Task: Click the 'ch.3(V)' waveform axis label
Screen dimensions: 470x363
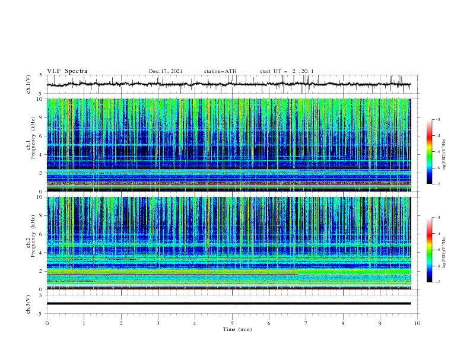Action: tap(28, 304)
